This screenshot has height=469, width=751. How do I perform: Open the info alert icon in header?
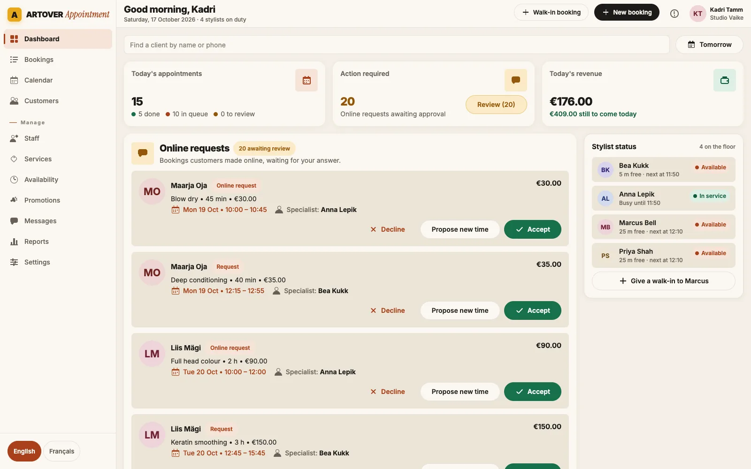pyautogui.click(x=674, y=14)
